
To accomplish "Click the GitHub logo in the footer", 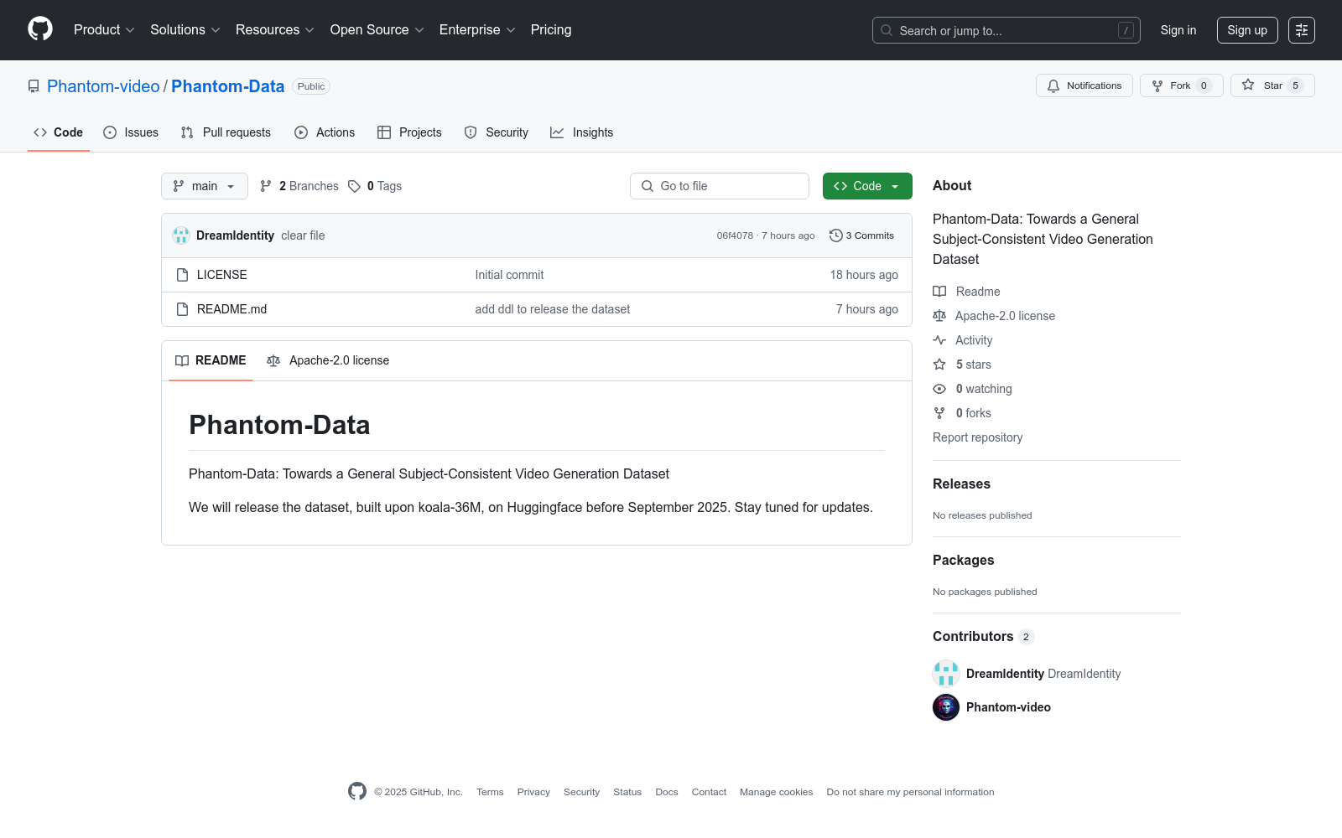I will coord(357,791).
